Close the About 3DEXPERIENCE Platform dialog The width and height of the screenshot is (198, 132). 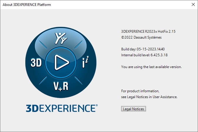[x=193, y=4]
